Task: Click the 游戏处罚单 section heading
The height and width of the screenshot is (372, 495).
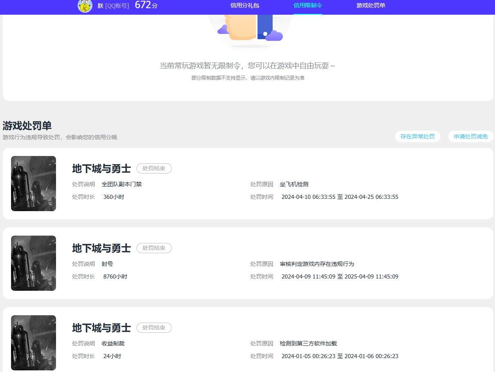Action: coord(27,126)
